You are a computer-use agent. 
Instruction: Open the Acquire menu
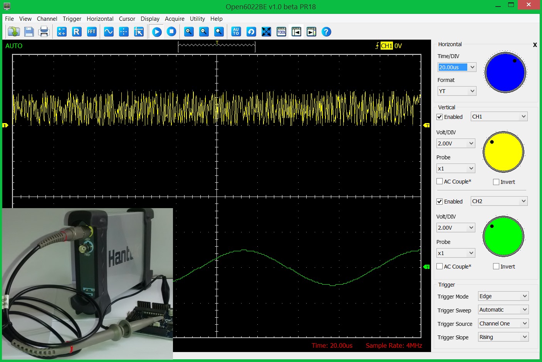point(175,18)
